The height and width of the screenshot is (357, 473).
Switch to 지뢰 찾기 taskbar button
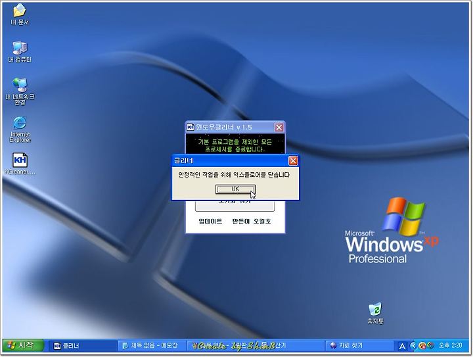tap(359, 346)
